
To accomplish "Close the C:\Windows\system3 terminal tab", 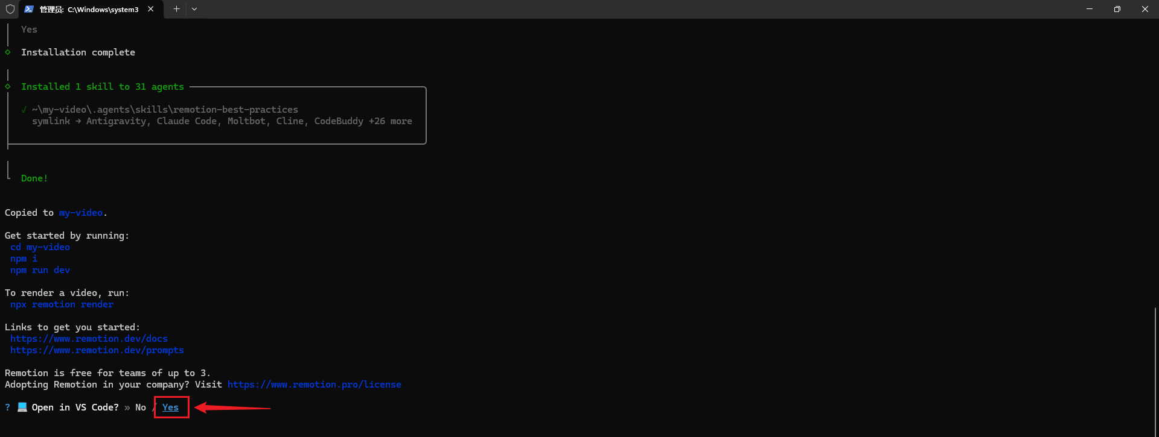I will [151, 9].
